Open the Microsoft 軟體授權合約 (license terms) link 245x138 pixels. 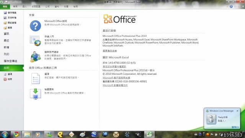coord(115,85)
